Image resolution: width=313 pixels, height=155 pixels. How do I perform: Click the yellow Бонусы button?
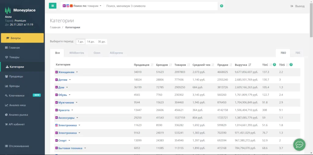[22, 38]
